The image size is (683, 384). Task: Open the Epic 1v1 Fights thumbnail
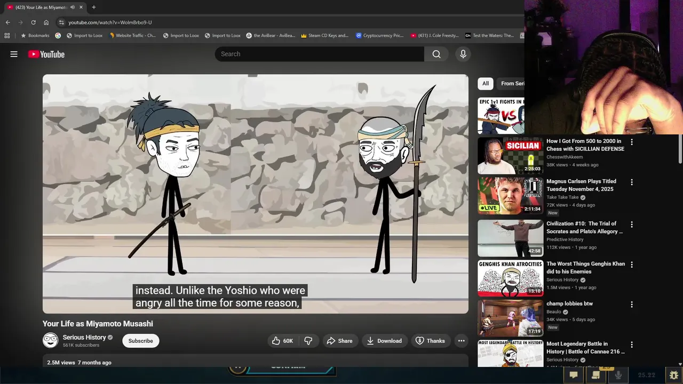tap(501, 116)
